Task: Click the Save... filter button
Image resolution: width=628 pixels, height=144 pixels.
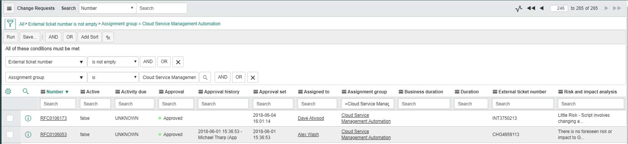Action: pos(30,37)
